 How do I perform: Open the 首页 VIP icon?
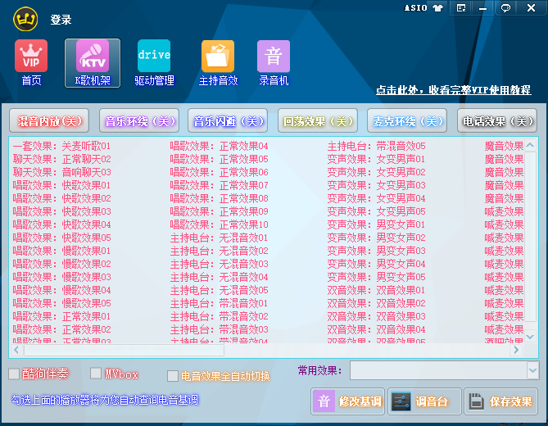pyautogui.click(x=31, y=56)
